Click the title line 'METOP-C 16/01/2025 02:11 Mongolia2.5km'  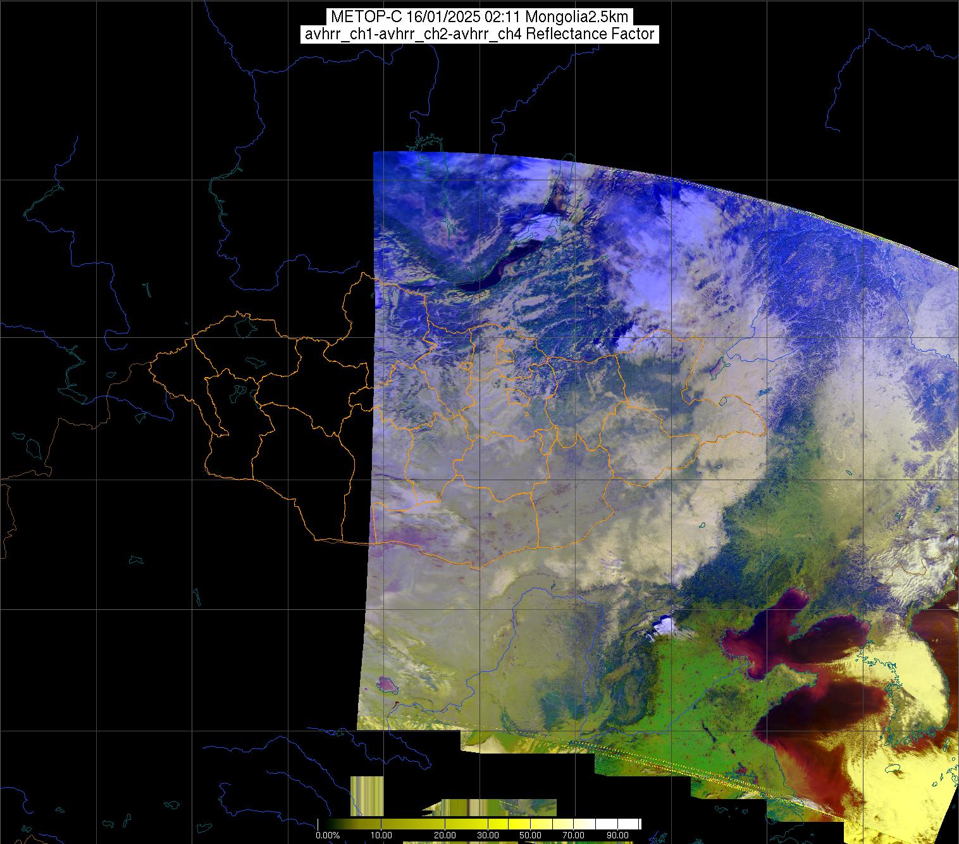[479, 17]
